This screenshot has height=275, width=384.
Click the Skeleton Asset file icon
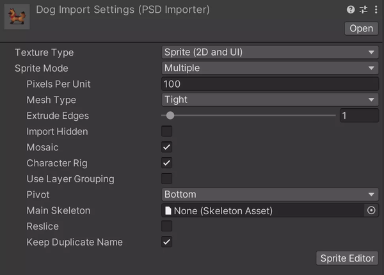pyautogui.click(x=169, y=210)
